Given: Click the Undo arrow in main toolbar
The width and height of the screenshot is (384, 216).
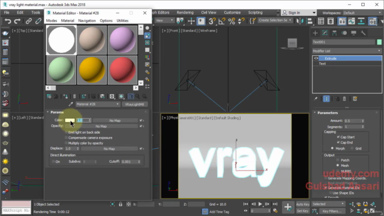Looking at the screenshot, I should click(8, 22).
